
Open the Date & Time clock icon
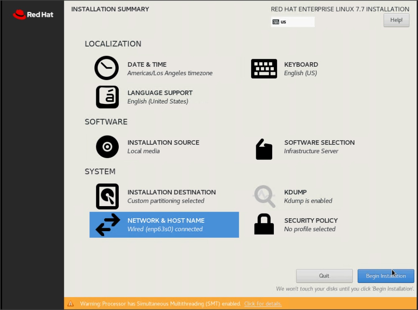tap(107, 68)
